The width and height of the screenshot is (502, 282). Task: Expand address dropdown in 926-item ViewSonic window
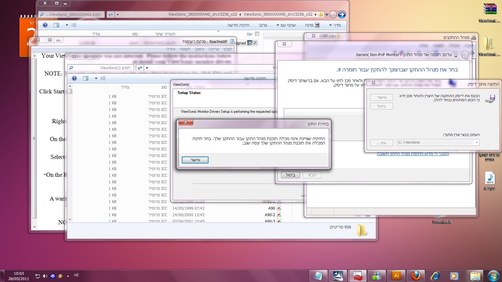click(147, 68)
